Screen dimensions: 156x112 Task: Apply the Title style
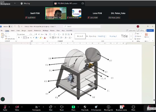[x=124, y=36]
